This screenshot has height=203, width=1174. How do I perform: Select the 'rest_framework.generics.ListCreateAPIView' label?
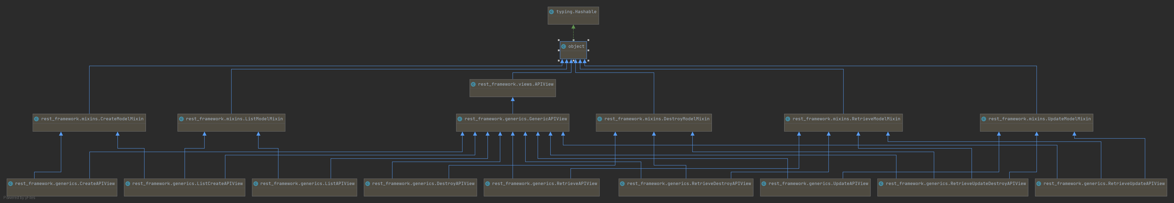coord(187,184)
